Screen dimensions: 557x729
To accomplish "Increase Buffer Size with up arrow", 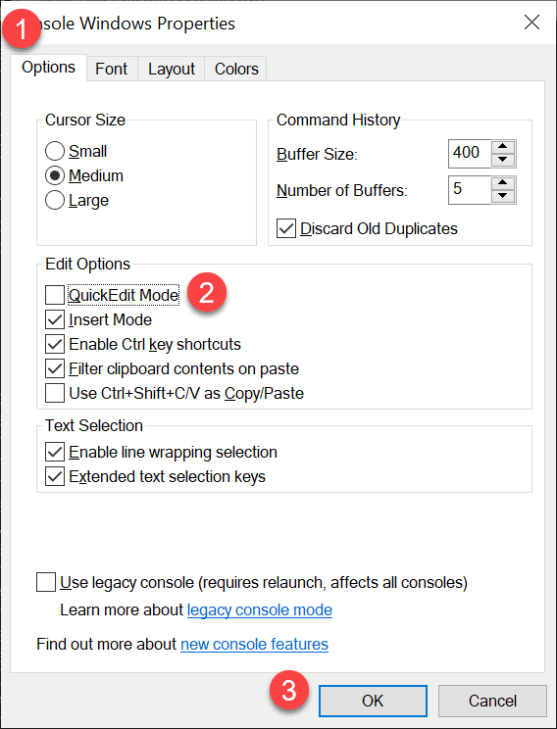I will (502, 147).
